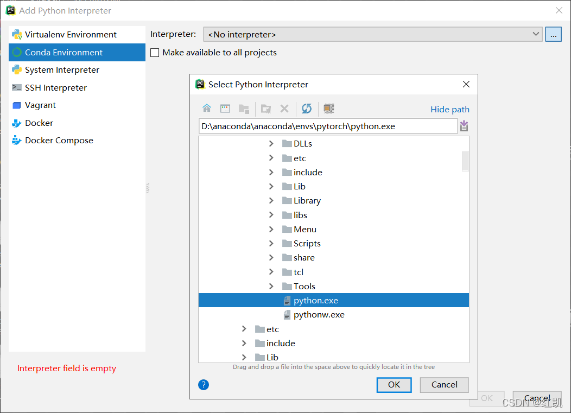Expand the Menu folder
This screenshot has width=571, height=413.
(271, 229)
